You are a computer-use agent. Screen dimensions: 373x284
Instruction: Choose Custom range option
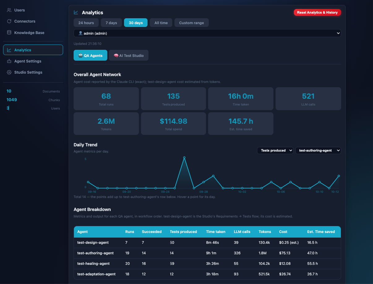(x=191, y=23)
